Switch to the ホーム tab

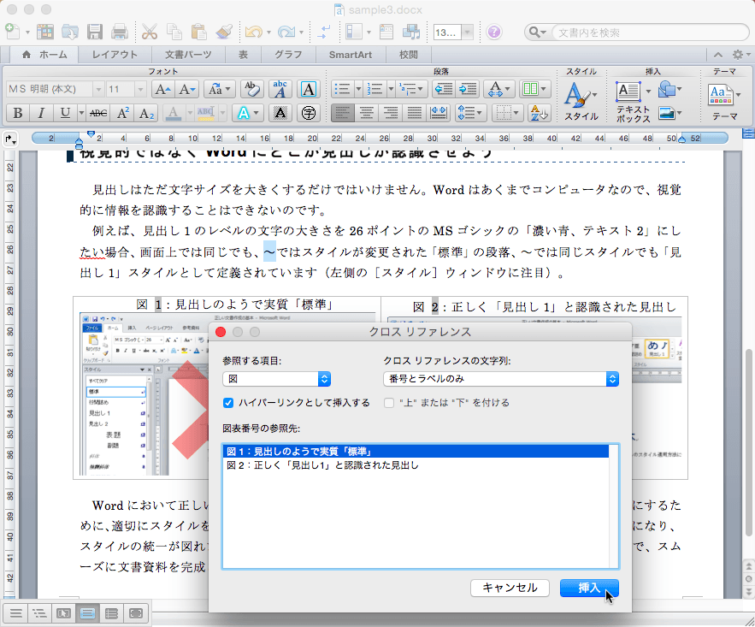click(x=44, y=55)
